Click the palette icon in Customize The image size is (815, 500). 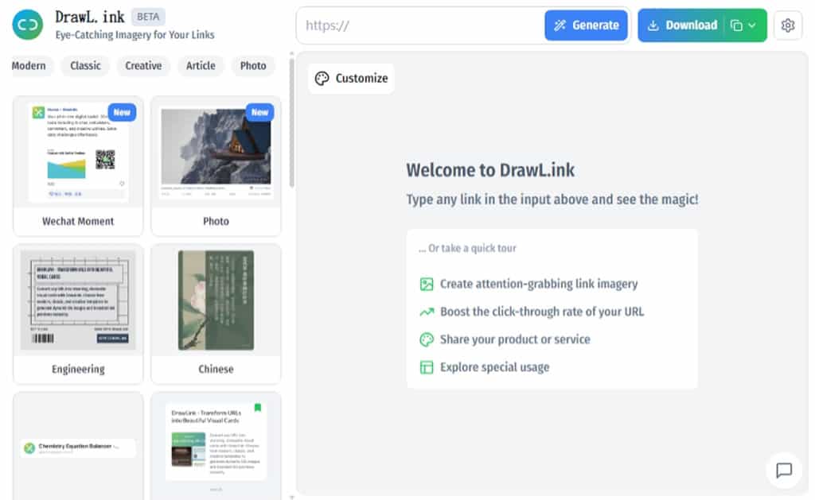pyautogui.click(x=322, y=79)
